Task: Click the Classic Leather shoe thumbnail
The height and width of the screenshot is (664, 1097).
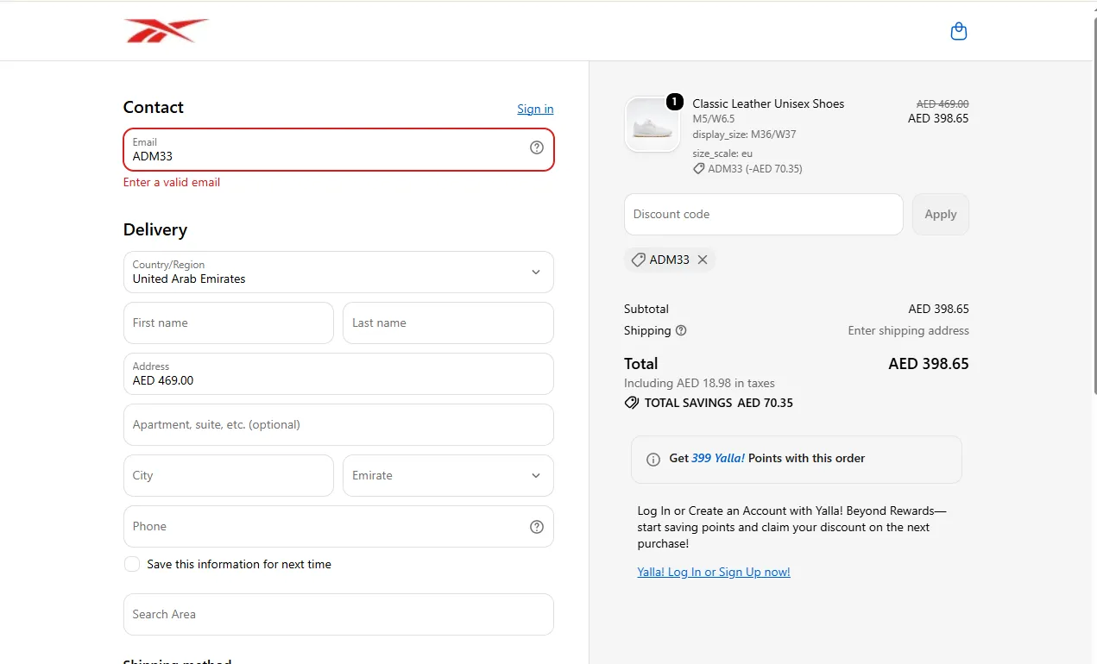Action: click(653, 125)
